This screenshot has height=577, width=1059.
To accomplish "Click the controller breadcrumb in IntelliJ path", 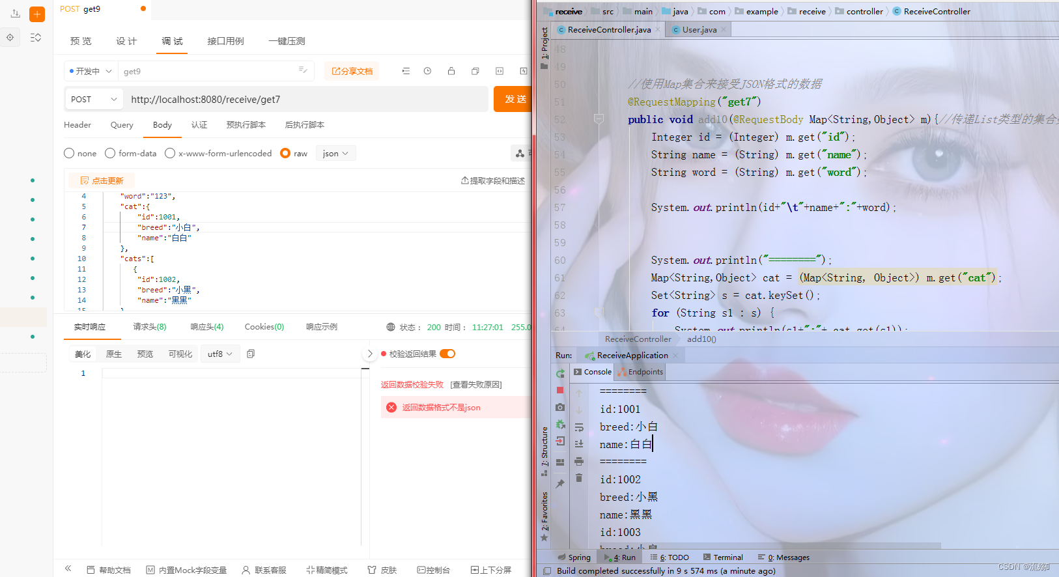I will point(859,11).
